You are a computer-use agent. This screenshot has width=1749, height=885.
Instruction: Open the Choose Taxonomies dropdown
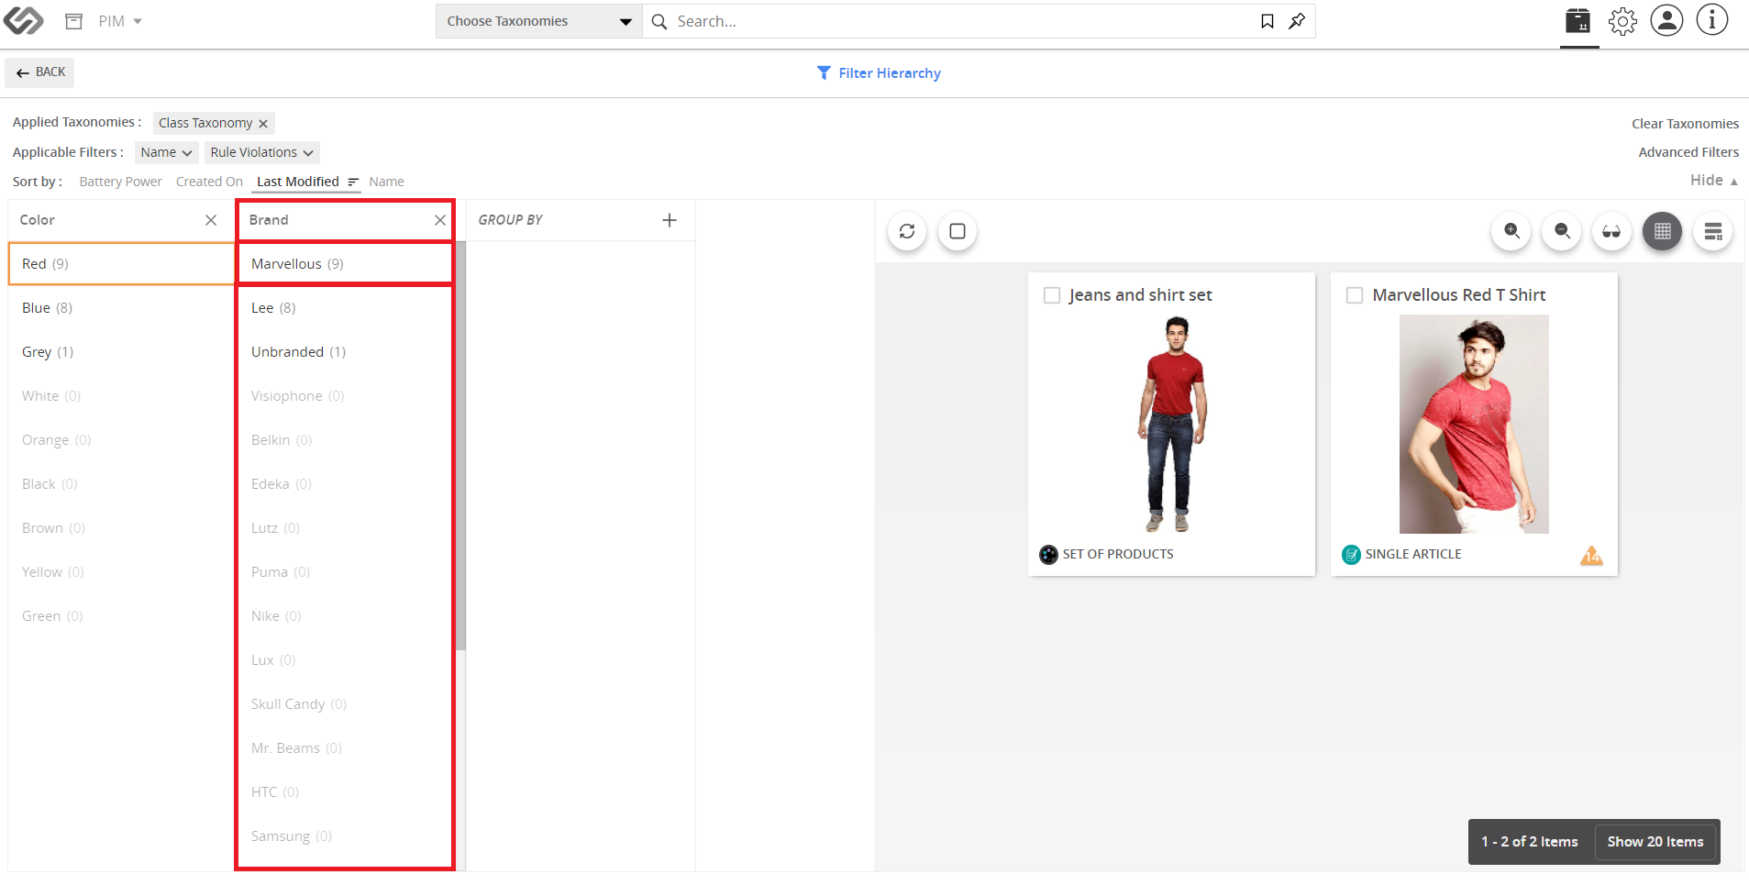tap(539, 21)
